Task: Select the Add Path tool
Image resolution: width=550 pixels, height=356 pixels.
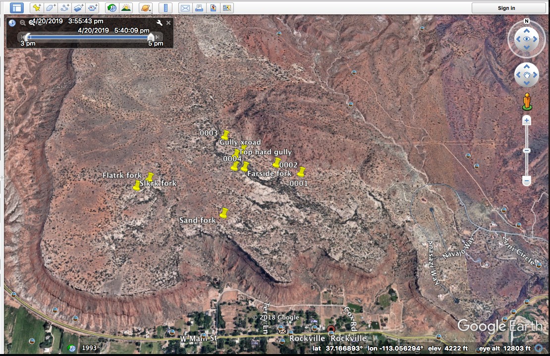Action: pyautogui.click(x=64, y=8)
